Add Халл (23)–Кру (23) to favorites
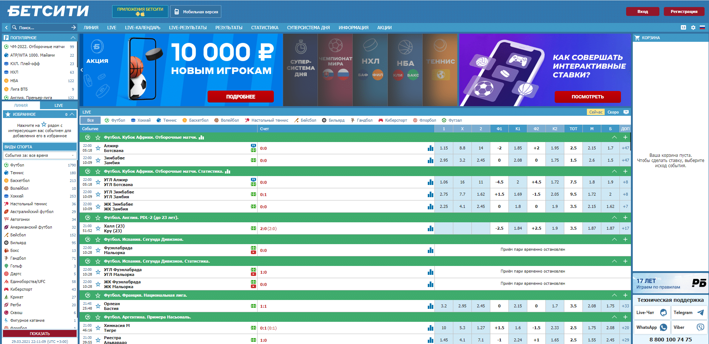This screenshot has width=709, height=344. pyautogui.click(x=98, y=229)
